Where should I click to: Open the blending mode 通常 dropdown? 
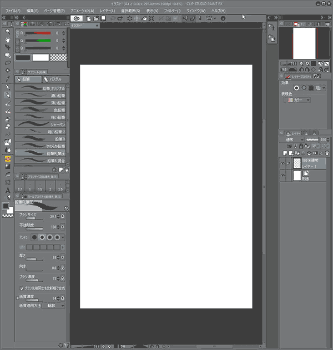tap(291, 140)
